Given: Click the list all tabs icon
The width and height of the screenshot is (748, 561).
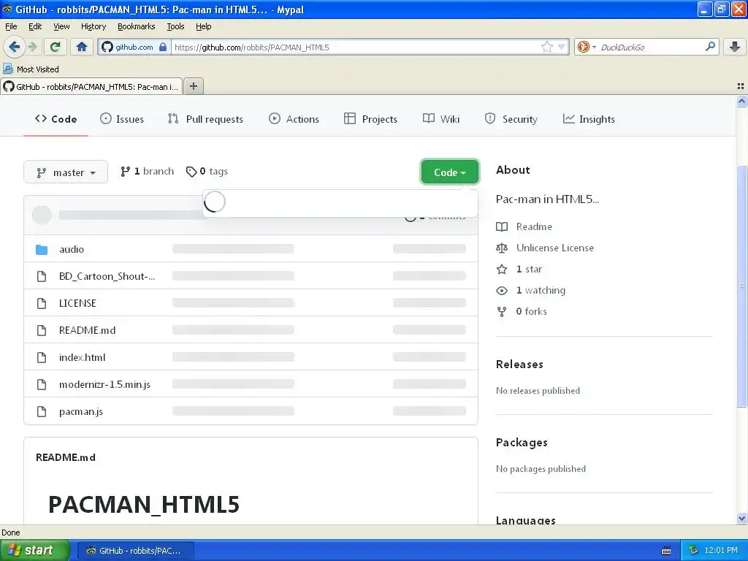Looking at the screenshot, I should tap(741, 86).
